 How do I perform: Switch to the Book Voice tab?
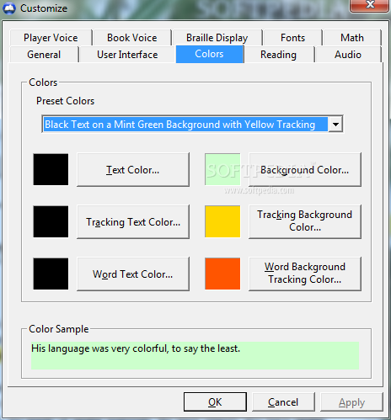[x=132, y=38]
